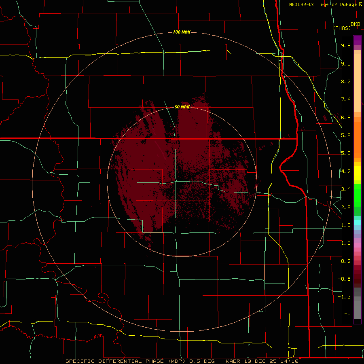Click the 7.4 value on the color scale
This screenshot has width=364, height=364.
[346, 99]
